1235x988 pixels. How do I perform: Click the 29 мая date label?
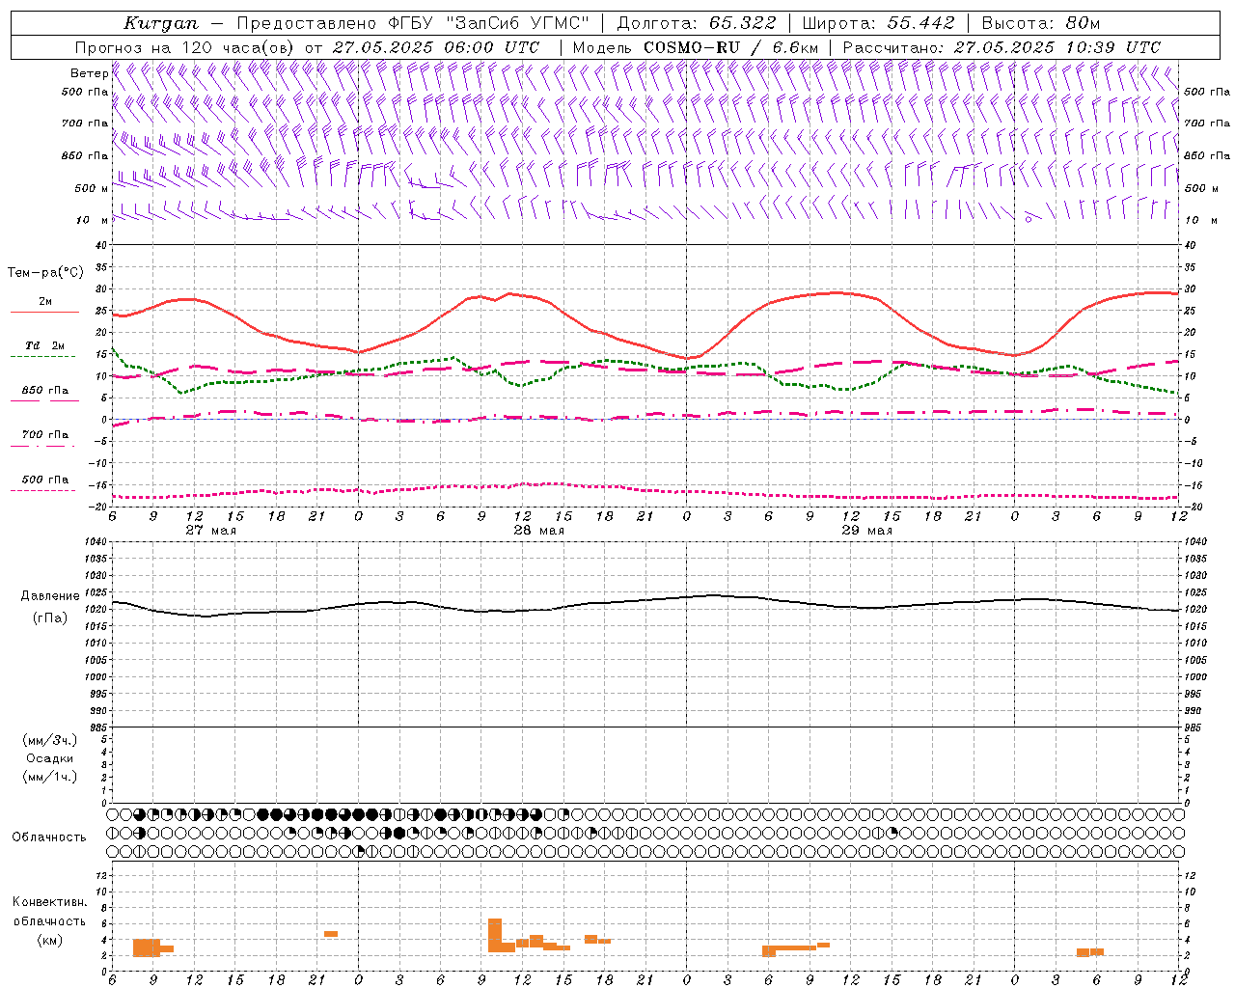866,531
